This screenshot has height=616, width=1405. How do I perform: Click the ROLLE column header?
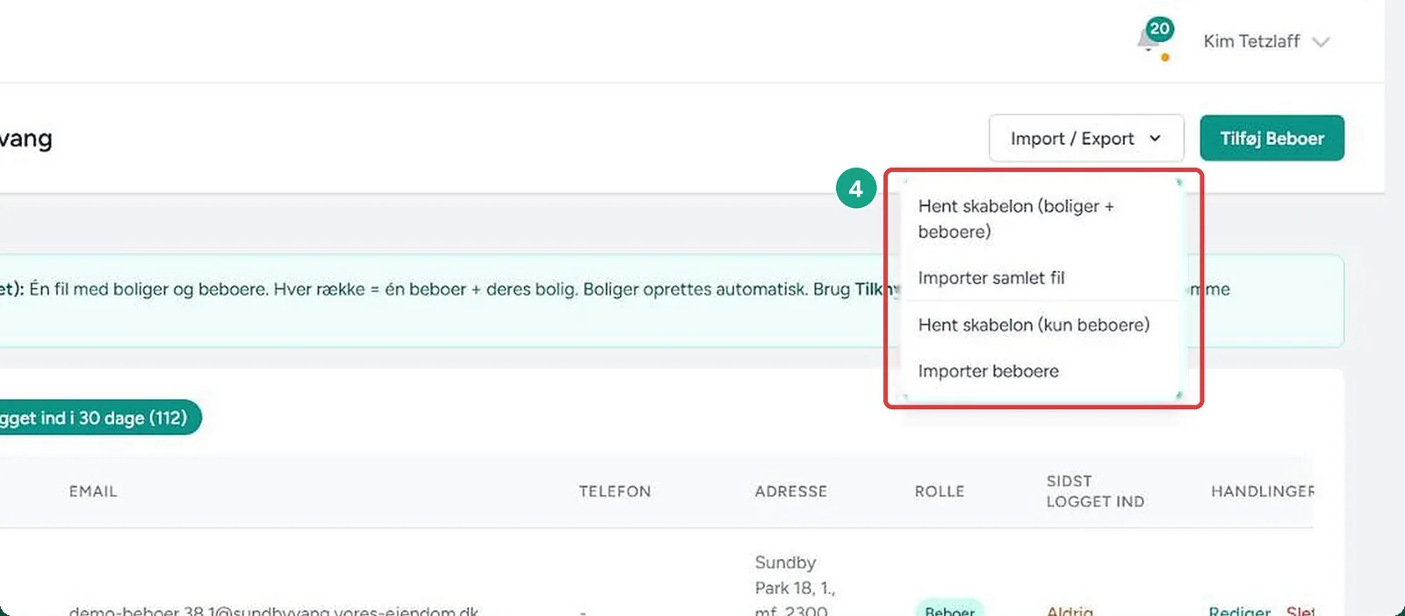click(940, 491)
